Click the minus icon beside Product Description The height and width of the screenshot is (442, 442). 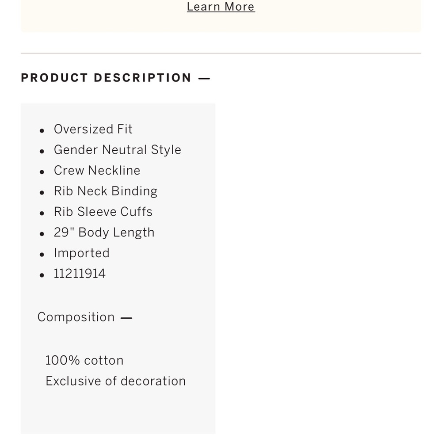(x=204, y=78)
